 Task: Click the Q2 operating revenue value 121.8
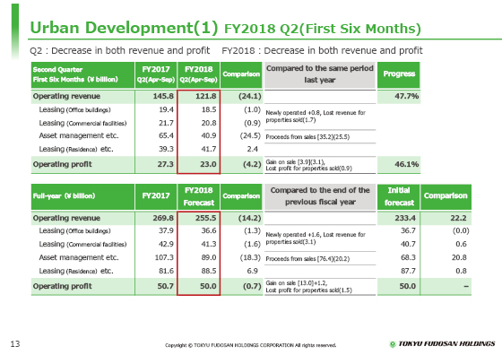(206, 96)
